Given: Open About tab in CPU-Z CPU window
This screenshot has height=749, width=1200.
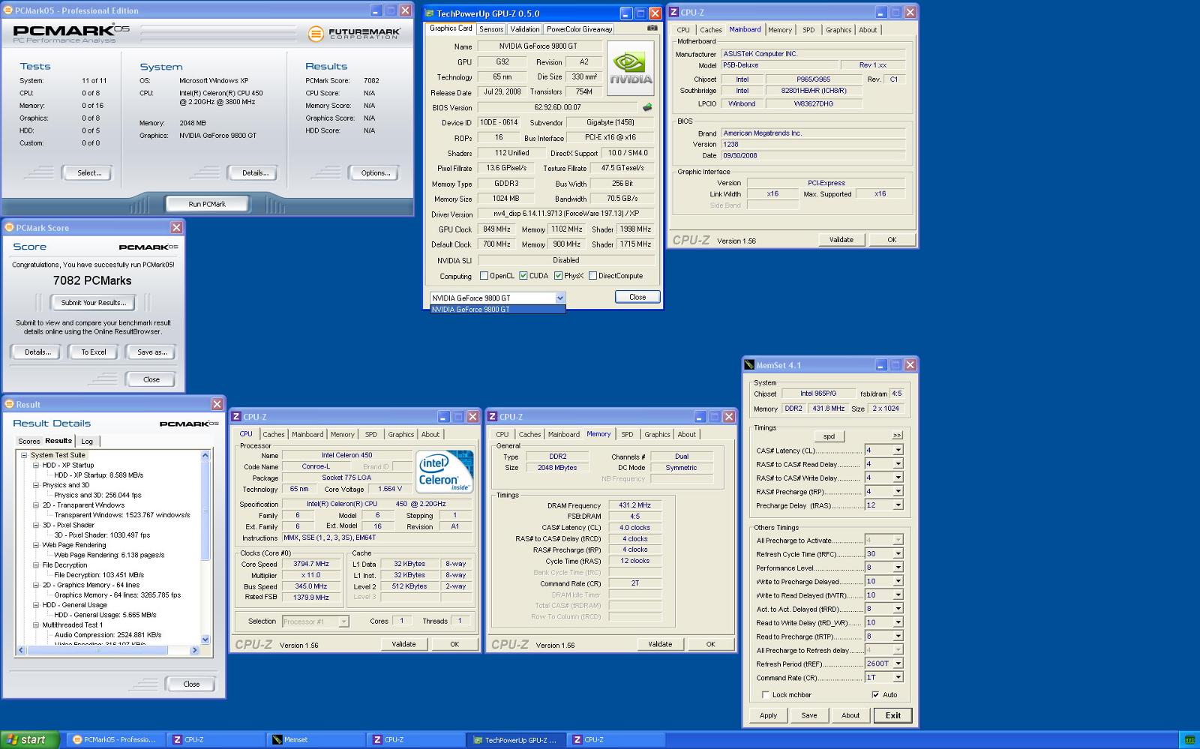Looking at the screenshot, I should tap(430, 435).
